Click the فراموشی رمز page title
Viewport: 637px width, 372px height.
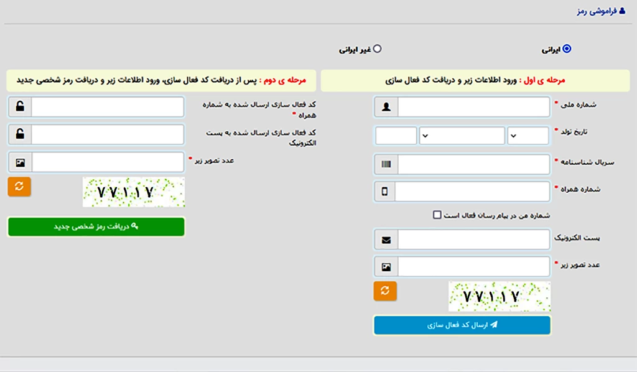597,11
